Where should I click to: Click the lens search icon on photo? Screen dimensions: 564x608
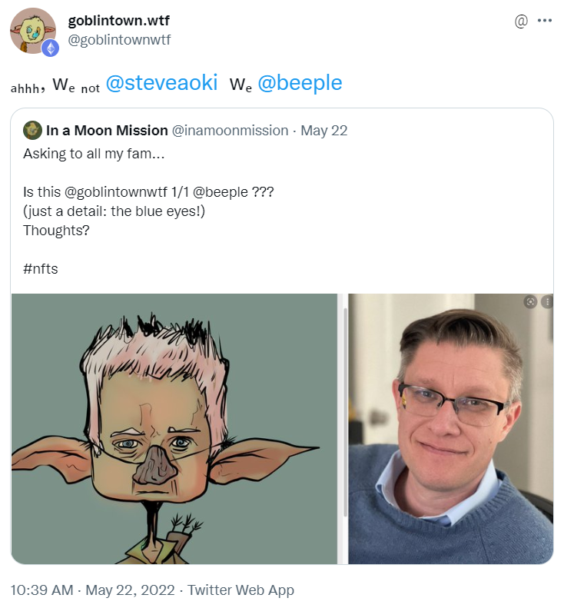click(530, 301)
